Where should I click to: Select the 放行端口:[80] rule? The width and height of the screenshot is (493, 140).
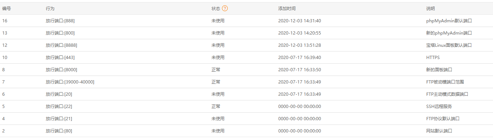[59, 131]
